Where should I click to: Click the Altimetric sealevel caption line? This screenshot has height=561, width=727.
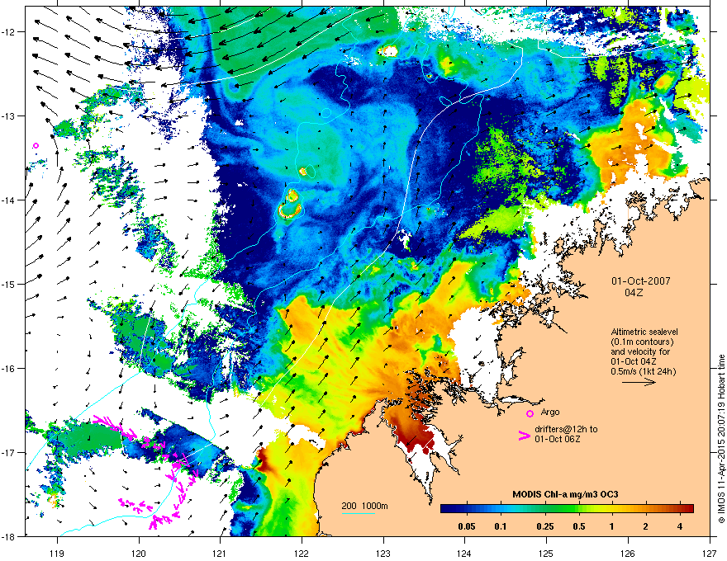[644, 332]
